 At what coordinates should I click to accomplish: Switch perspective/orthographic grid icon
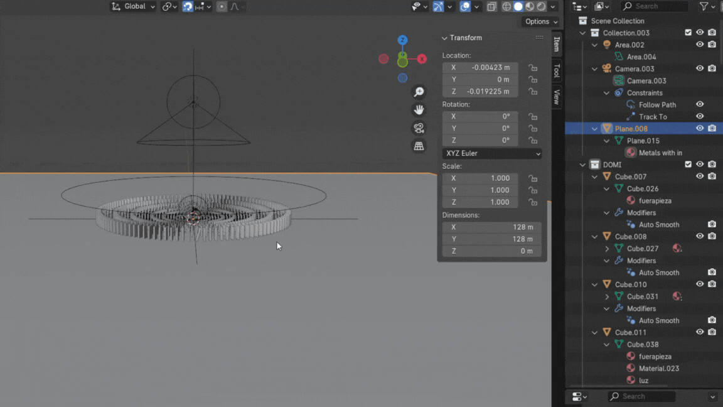(419, 146)
